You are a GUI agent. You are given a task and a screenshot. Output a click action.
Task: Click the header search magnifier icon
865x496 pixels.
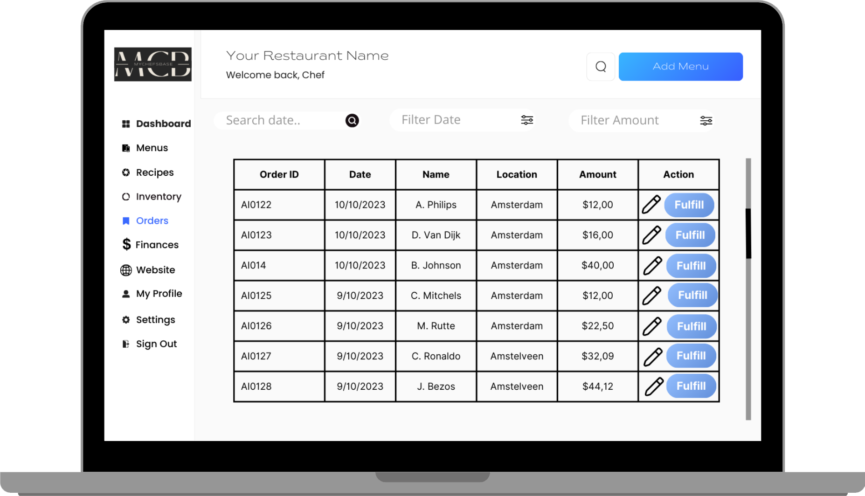[x=601, y=67]
